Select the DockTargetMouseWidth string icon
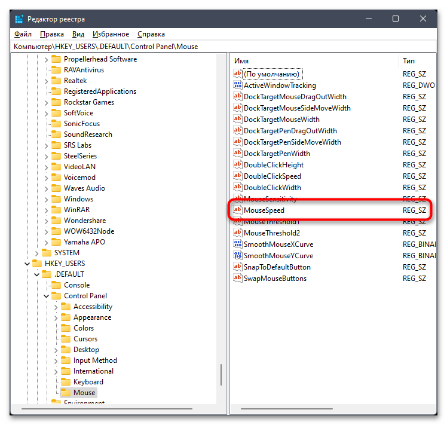The width and height of the screenshot is (447, 425). tap(237, 119)
